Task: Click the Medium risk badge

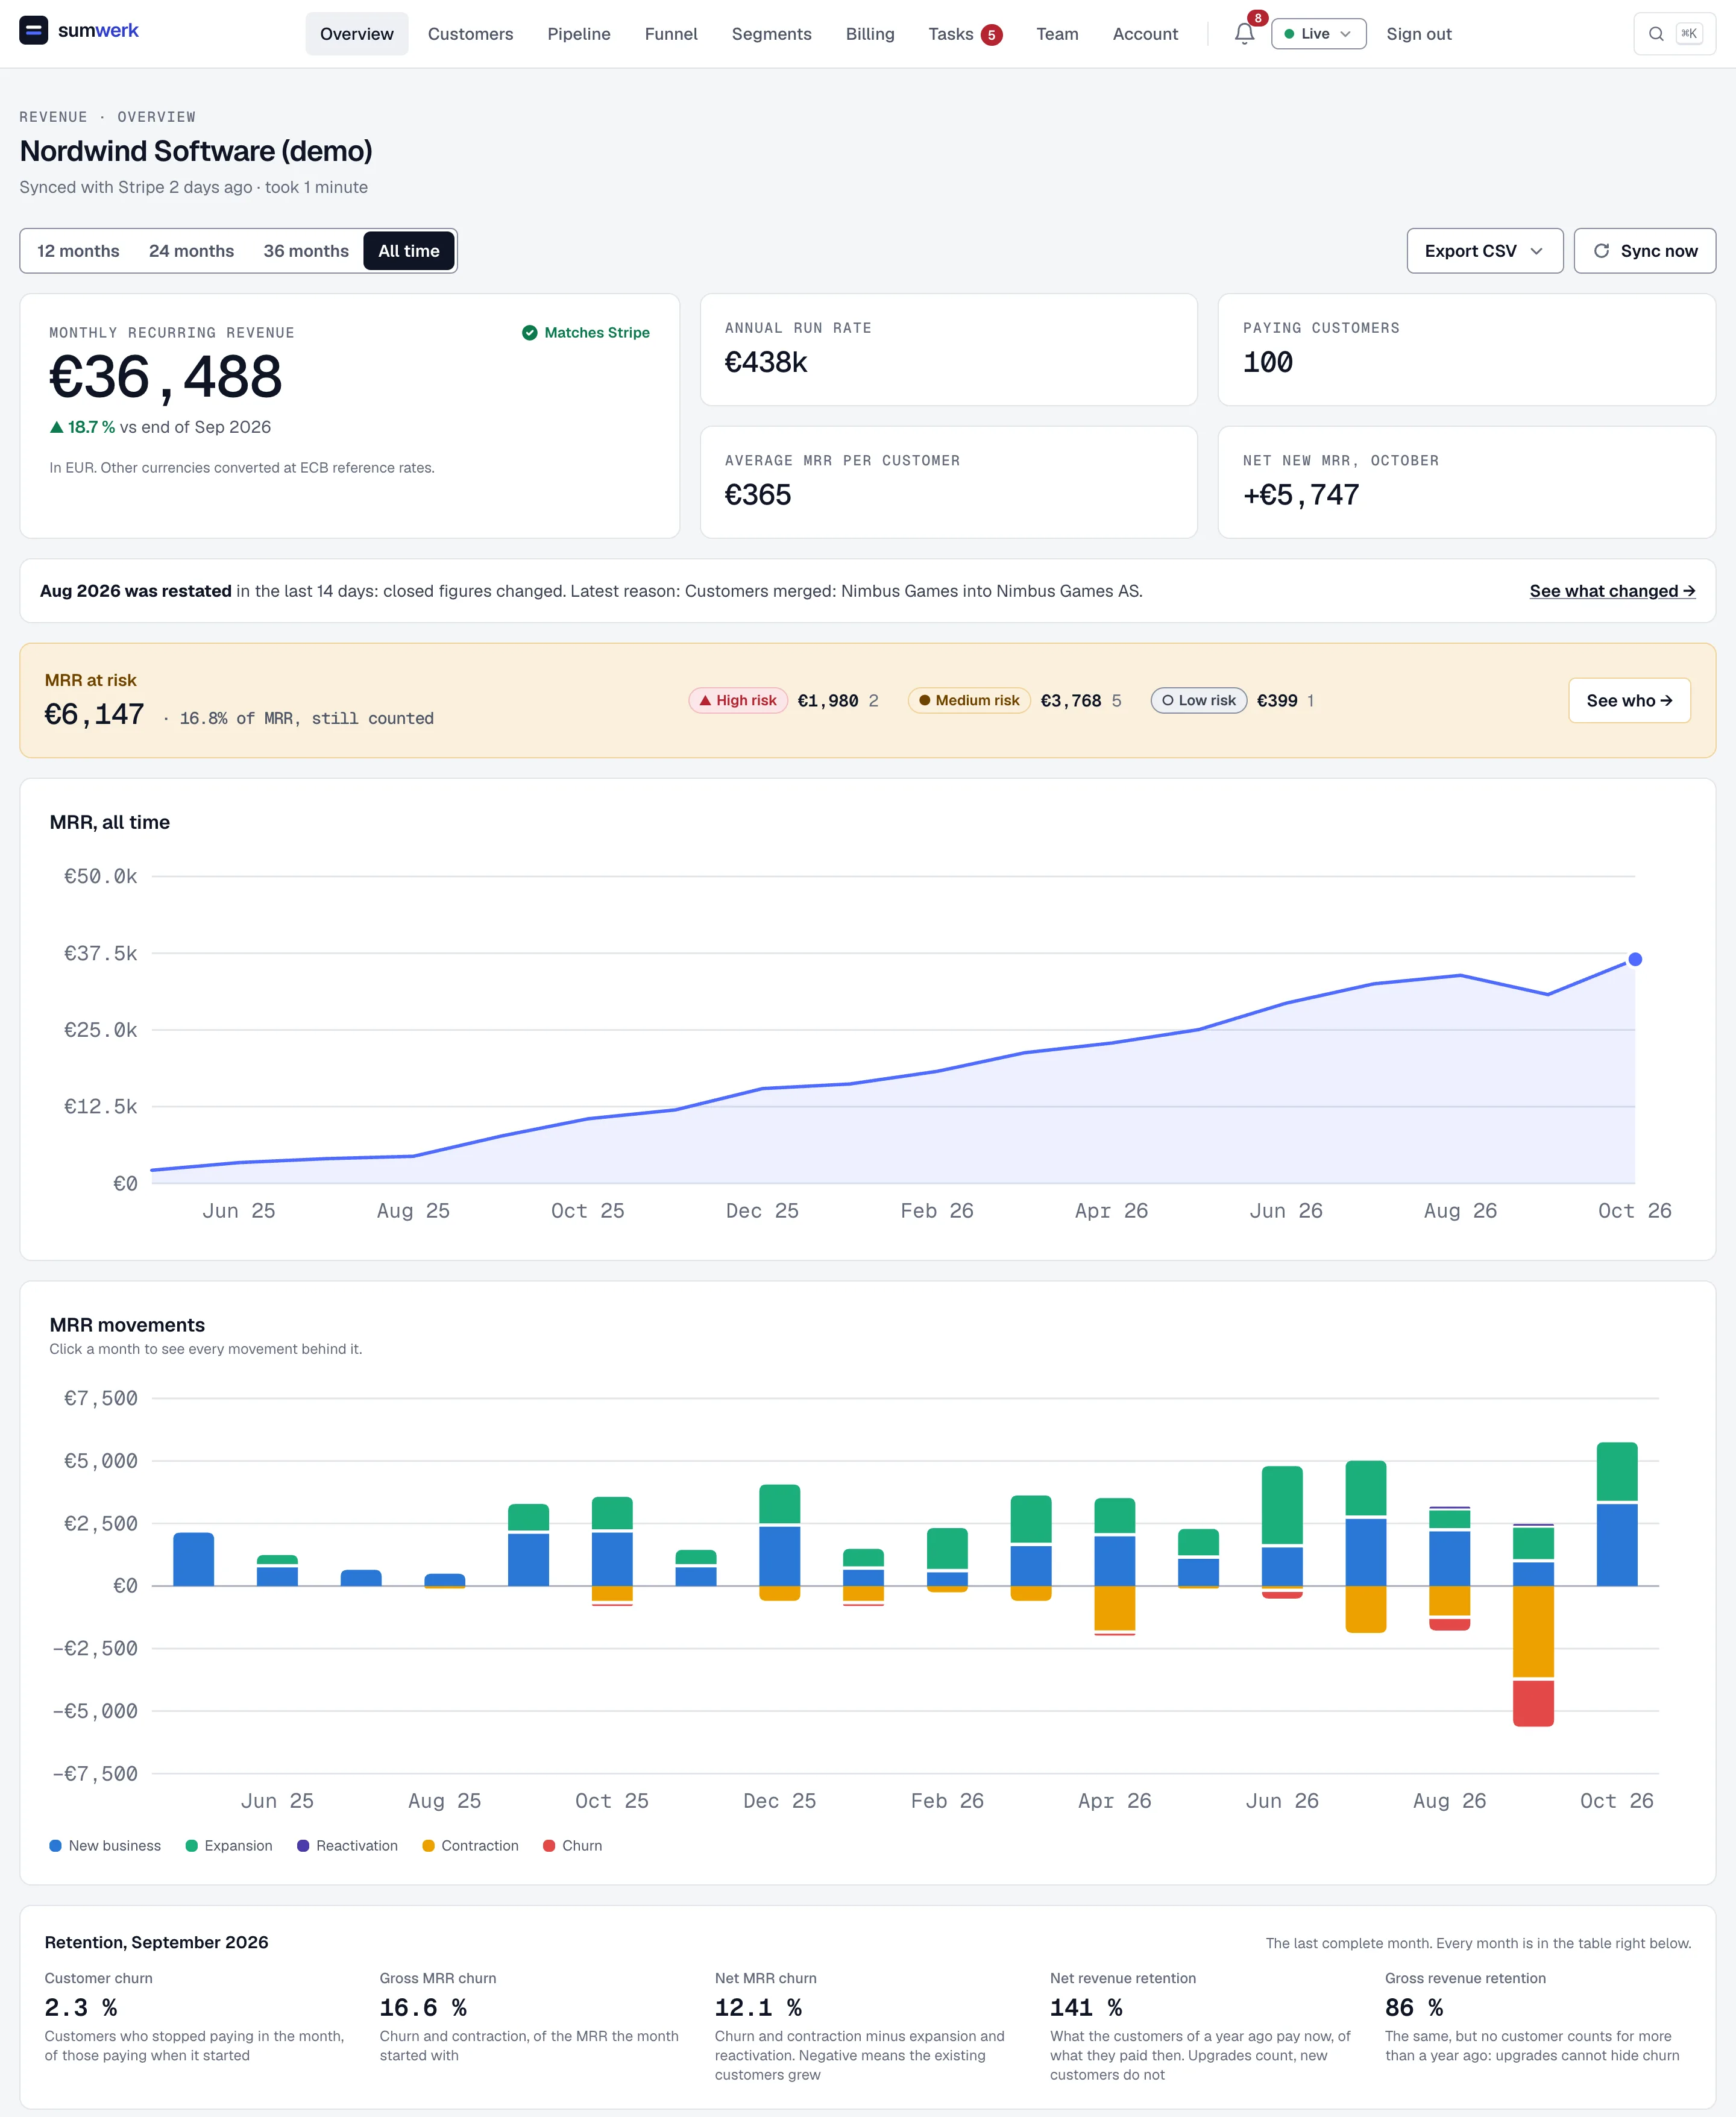Action: coord(969,701)
